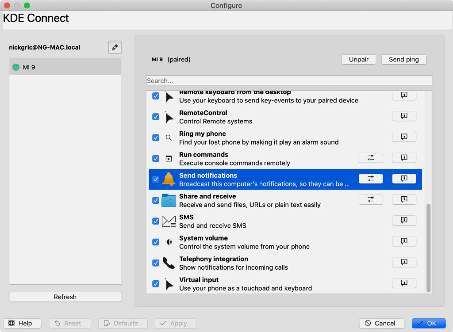453x332 pixels.
Task: Uncheck the RemoteControl plugin
Action: point(156,117)
